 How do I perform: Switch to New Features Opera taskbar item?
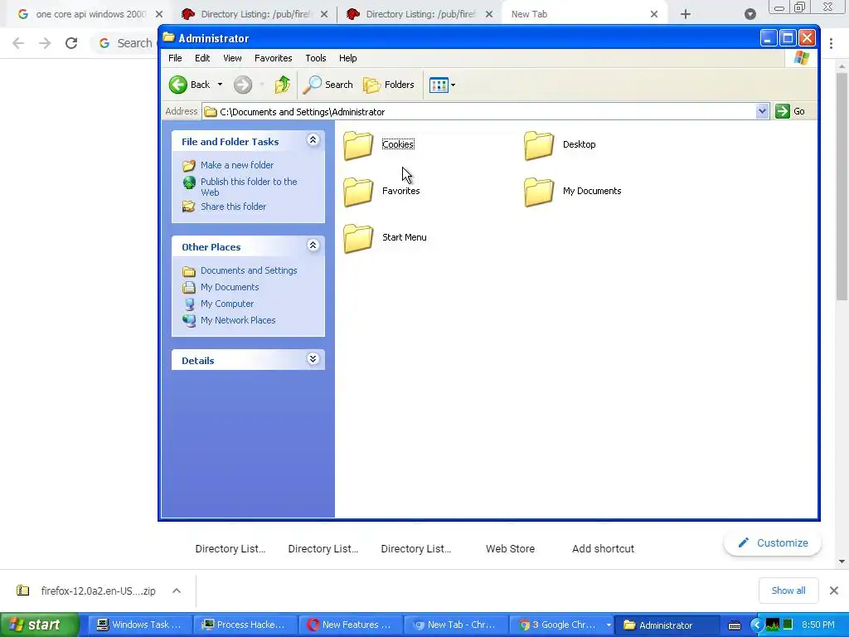click(349, 625)
